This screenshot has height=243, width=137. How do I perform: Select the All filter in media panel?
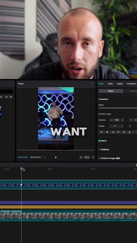pyautogui.click(x=6, y=97)
